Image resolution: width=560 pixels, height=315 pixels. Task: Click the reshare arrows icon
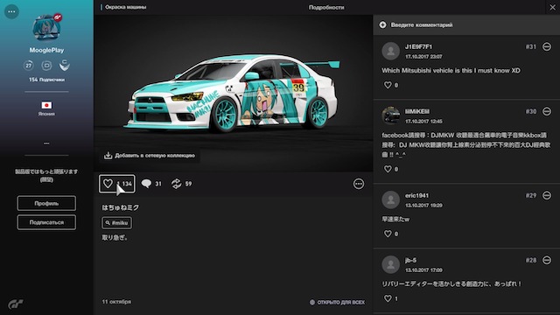(x=176, y=184)
